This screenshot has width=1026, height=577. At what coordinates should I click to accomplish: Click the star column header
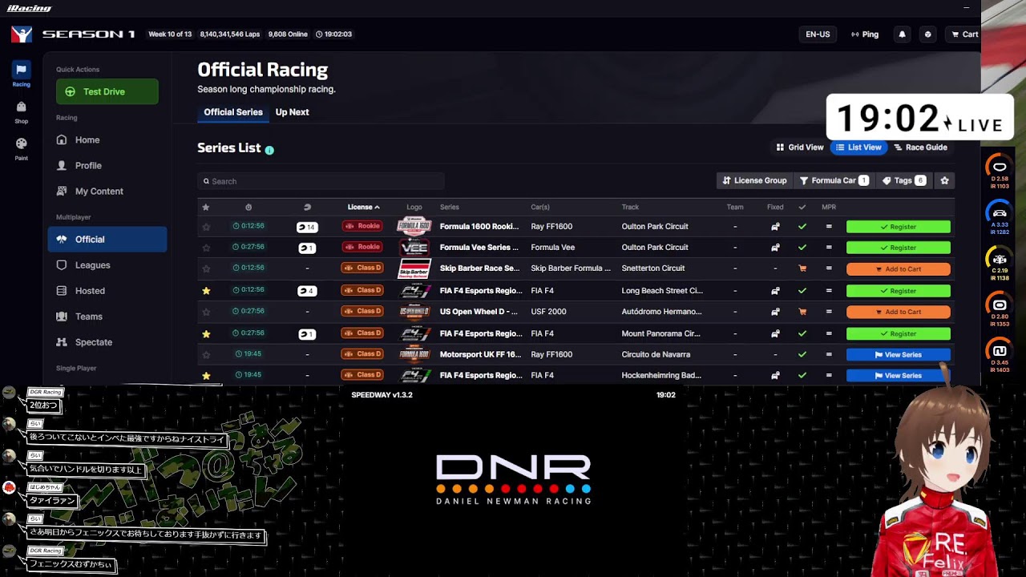tap(206, 208)
